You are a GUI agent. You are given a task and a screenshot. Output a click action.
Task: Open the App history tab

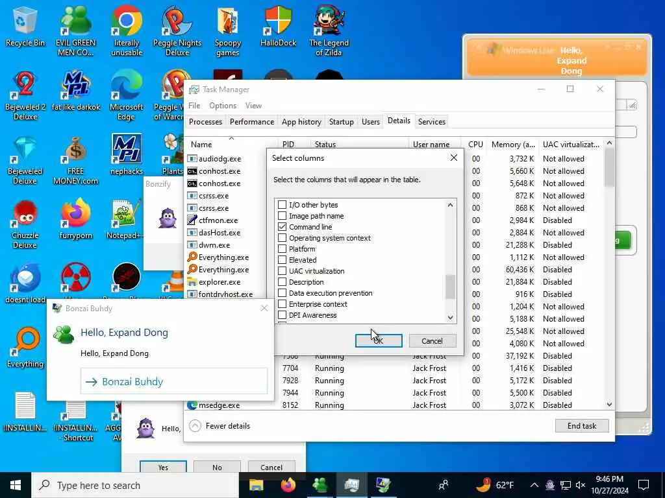[x=301, y=121]
